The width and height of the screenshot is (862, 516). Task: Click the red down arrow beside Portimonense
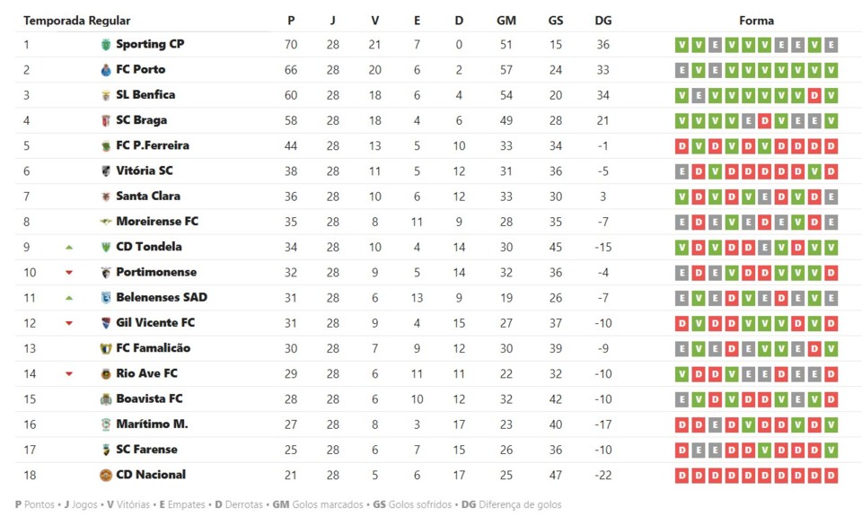[69, 273]
